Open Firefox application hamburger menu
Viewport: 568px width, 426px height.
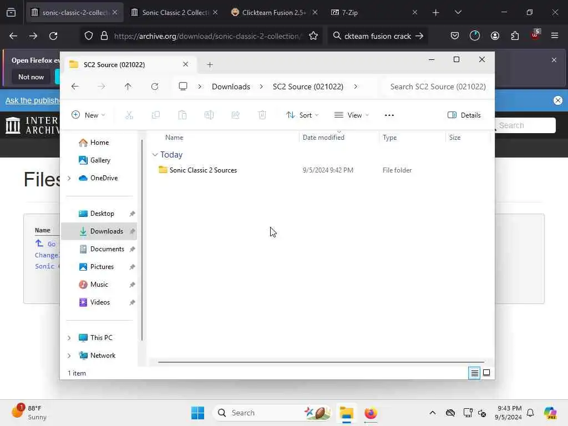(555, 35)
